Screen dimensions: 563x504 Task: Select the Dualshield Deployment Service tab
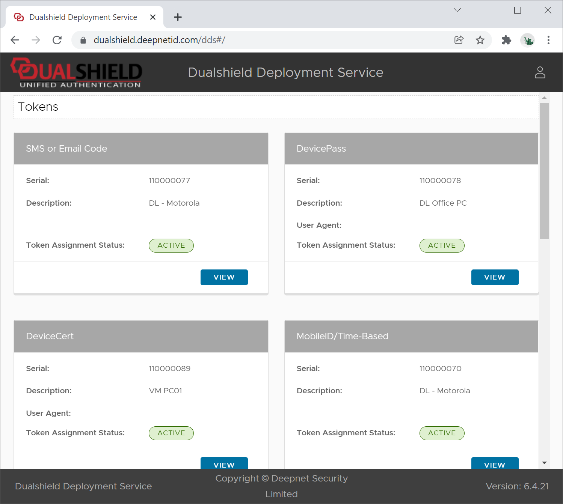click(x=83, y=17)
